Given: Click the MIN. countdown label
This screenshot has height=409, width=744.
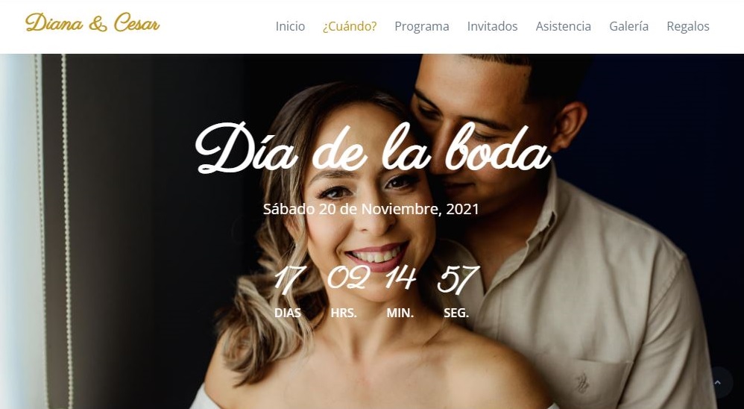Looking at the screenshot, I should [x=400, y=313].
